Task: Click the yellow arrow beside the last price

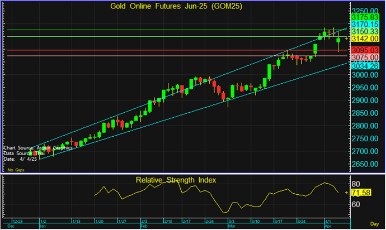Action: [x=346, y=39]
